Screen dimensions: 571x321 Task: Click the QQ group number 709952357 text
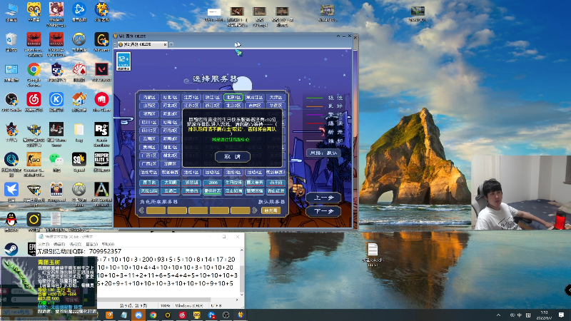click(x=105, y=252)
